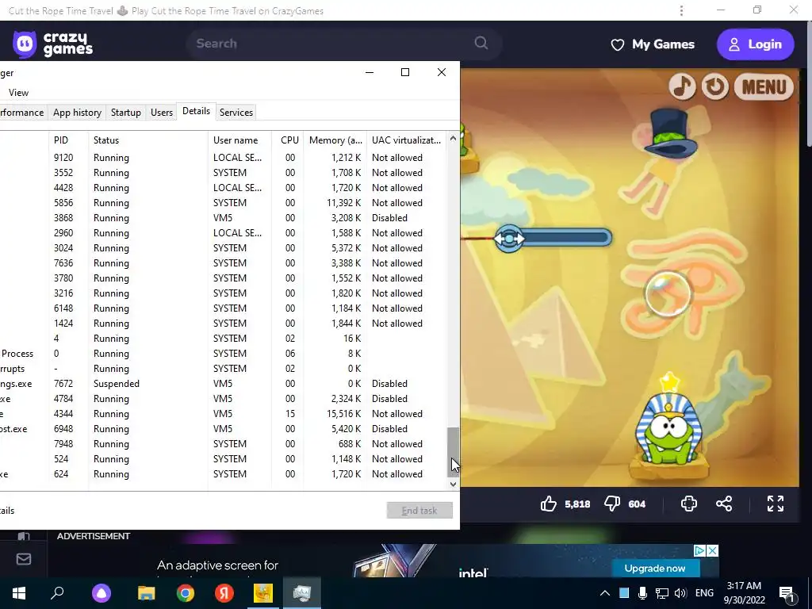Open Google Chrome from taskbar
812x609 pixels.
185,593
